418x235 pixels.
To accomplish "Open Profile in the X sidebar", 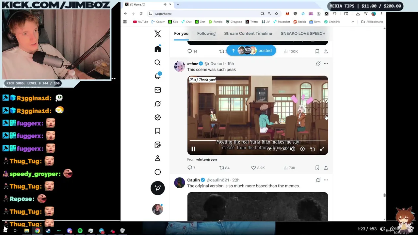I will pos(157,158).
